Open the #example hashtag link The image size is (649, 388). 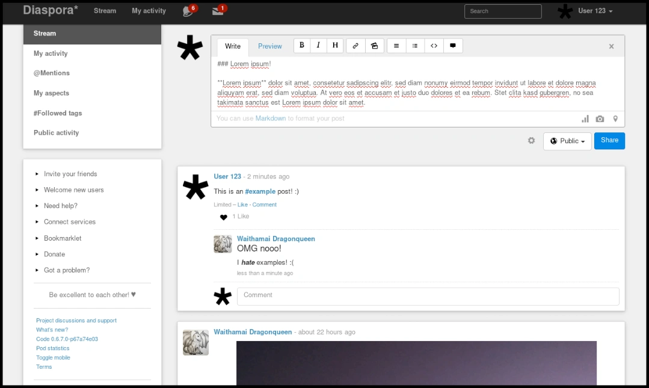pyautogui.click(x=261, y=191)
